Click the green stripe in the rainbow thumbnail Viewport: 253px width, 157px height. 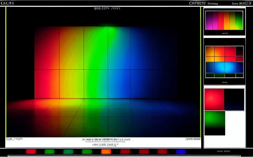click(239, 21)
